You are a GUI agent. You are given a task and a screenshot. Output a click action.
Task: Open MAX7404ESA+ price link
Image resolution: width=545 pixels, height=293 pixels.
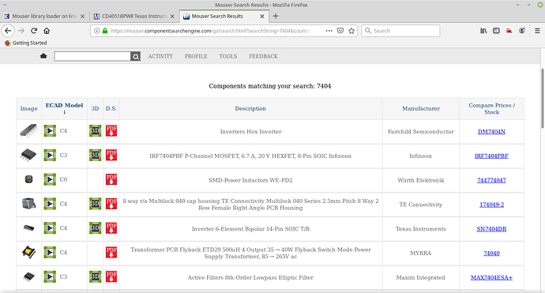pyautogui.click(x=491, y=278)
